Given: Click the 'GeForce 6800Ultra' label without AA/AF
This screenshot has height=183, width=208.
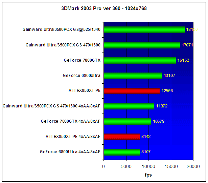Looking at the screenshot, I should 82,76.
